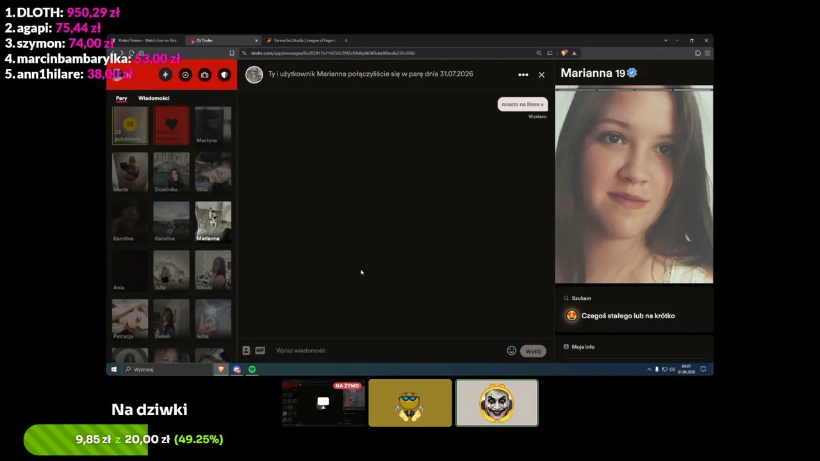Click the tinder.com address bar
The image size is (820, 461).
point(388,53)
